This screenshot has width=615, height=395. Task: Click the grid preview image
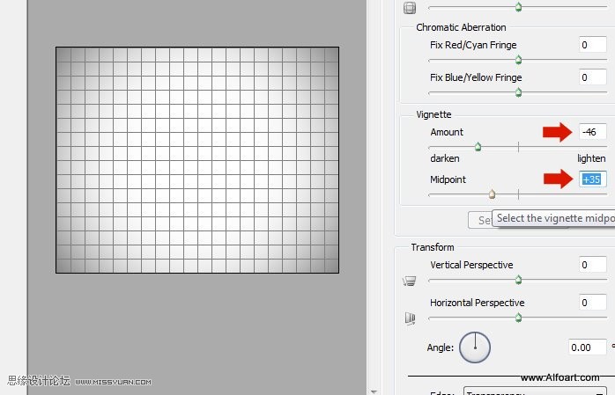(x=196, y=159)
